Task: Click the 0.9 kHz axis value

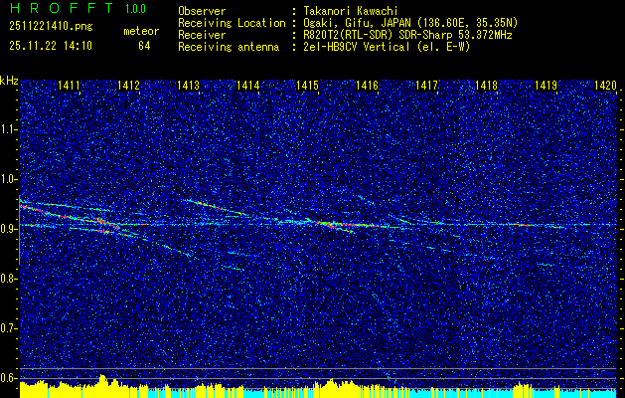Action: coord(8,228)
